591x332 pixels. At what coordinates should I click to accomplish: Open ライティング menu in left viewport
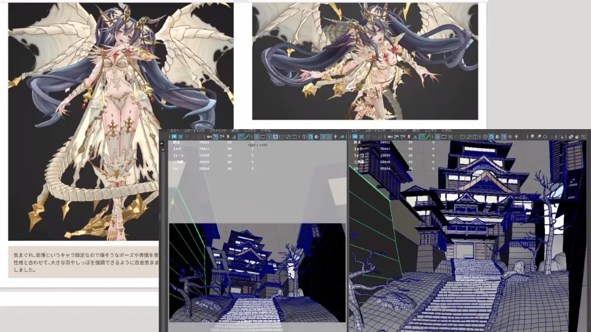pos(218,130)
